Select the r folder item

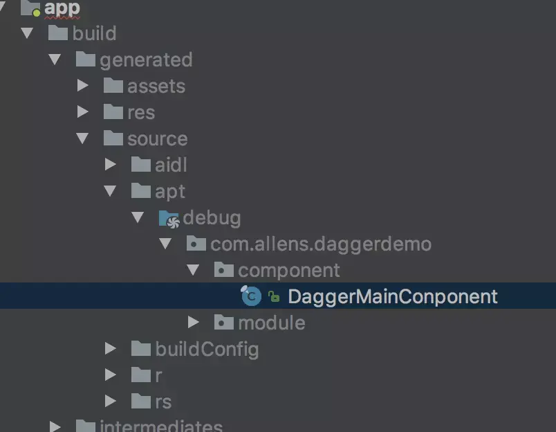click(x=147, y=375)
